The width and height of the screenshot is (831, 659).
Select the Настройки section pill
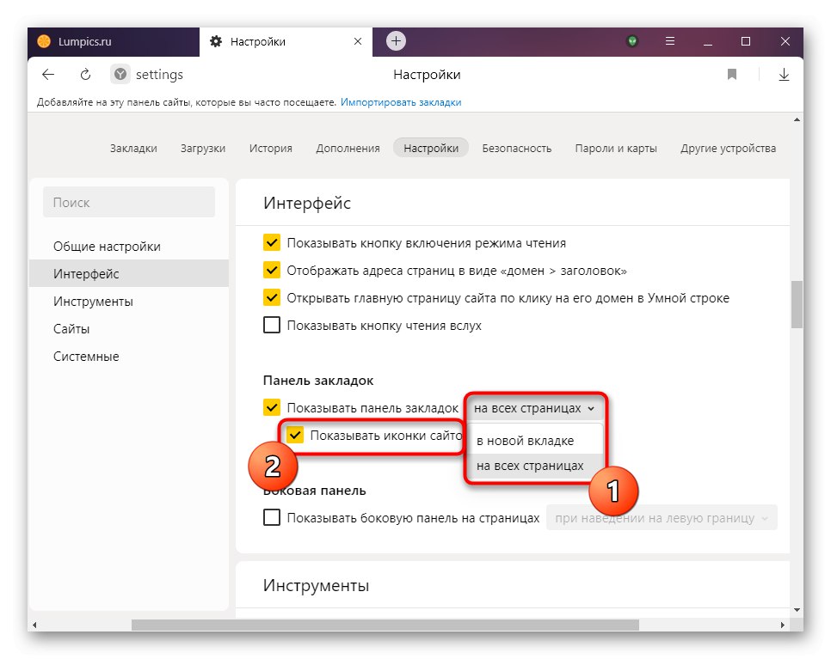(431, 148)
